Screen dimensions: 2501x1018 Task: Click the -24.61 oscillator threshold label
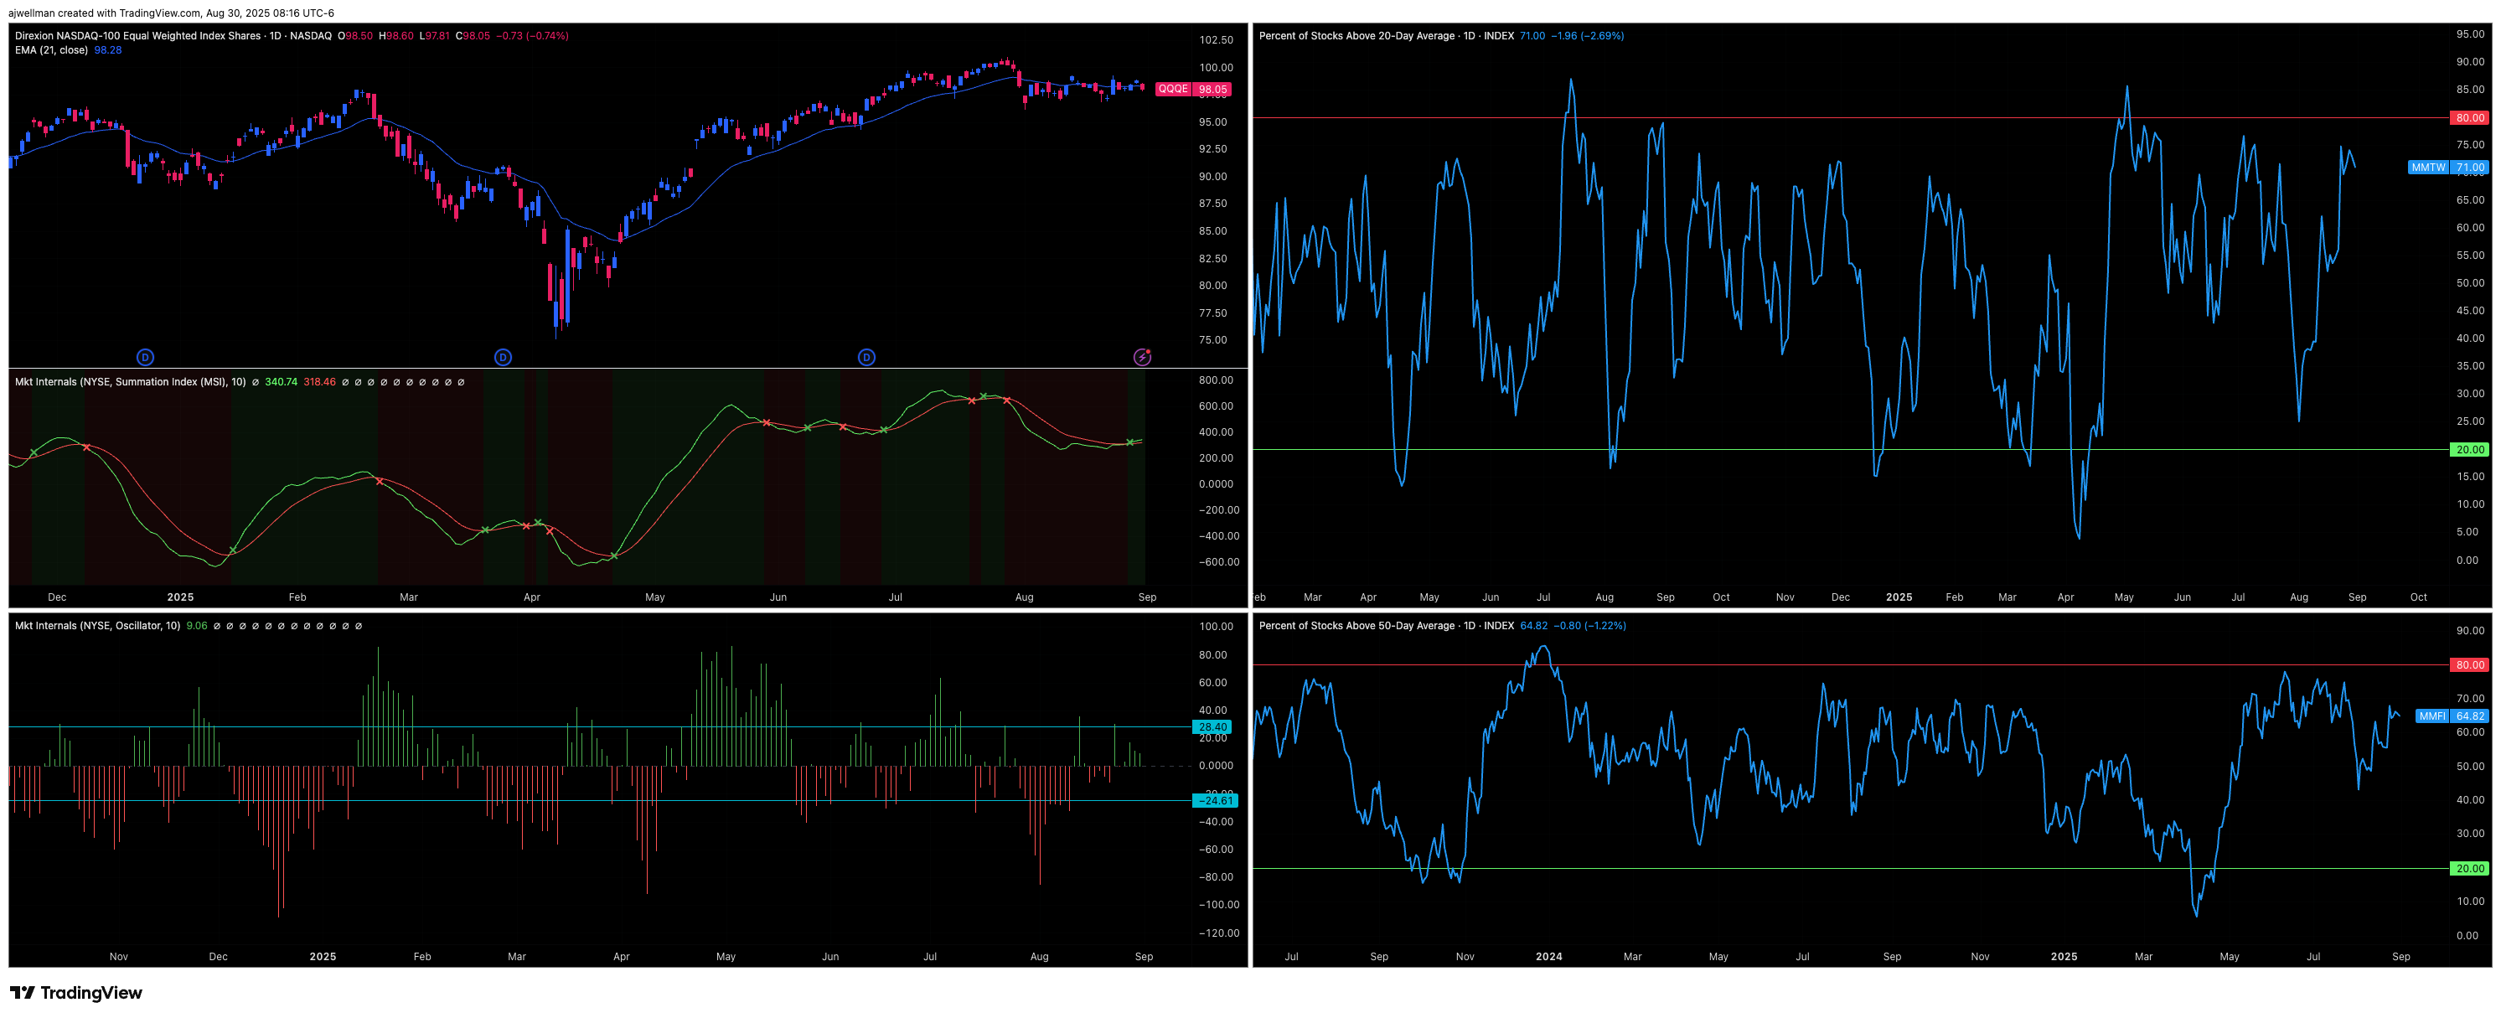[1215, 801]
